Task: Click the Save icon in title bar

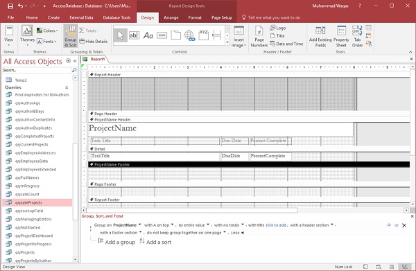Action: point(10,6)
